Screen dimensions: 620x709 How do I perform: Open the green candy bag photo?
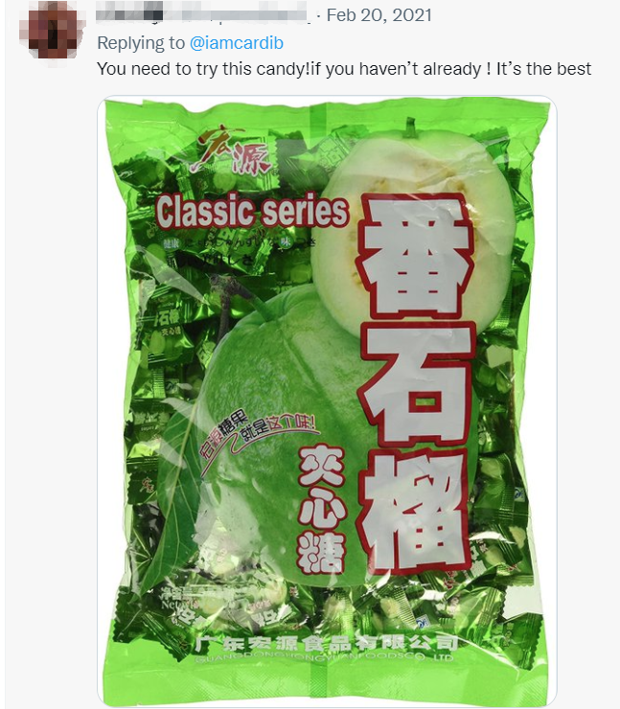coord(327,400)
